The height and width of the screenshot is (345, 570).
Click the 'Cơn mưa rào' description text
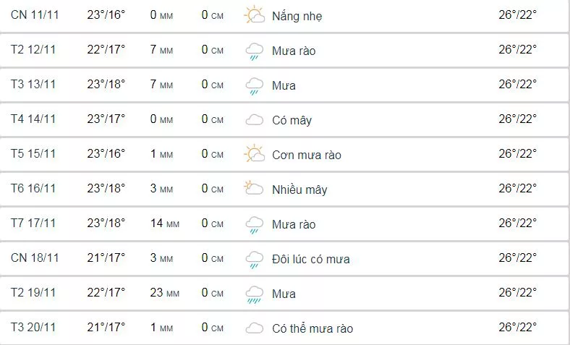306,155
